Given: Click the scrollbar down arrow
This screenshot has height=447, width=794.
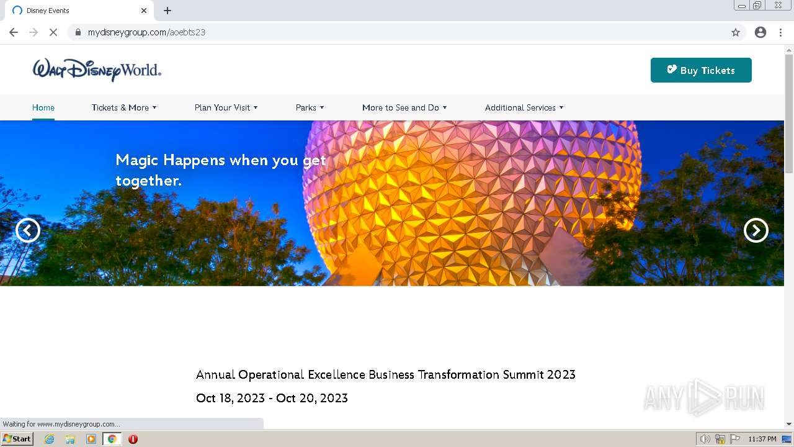Looking at the screenshot, I should [789, 424].
